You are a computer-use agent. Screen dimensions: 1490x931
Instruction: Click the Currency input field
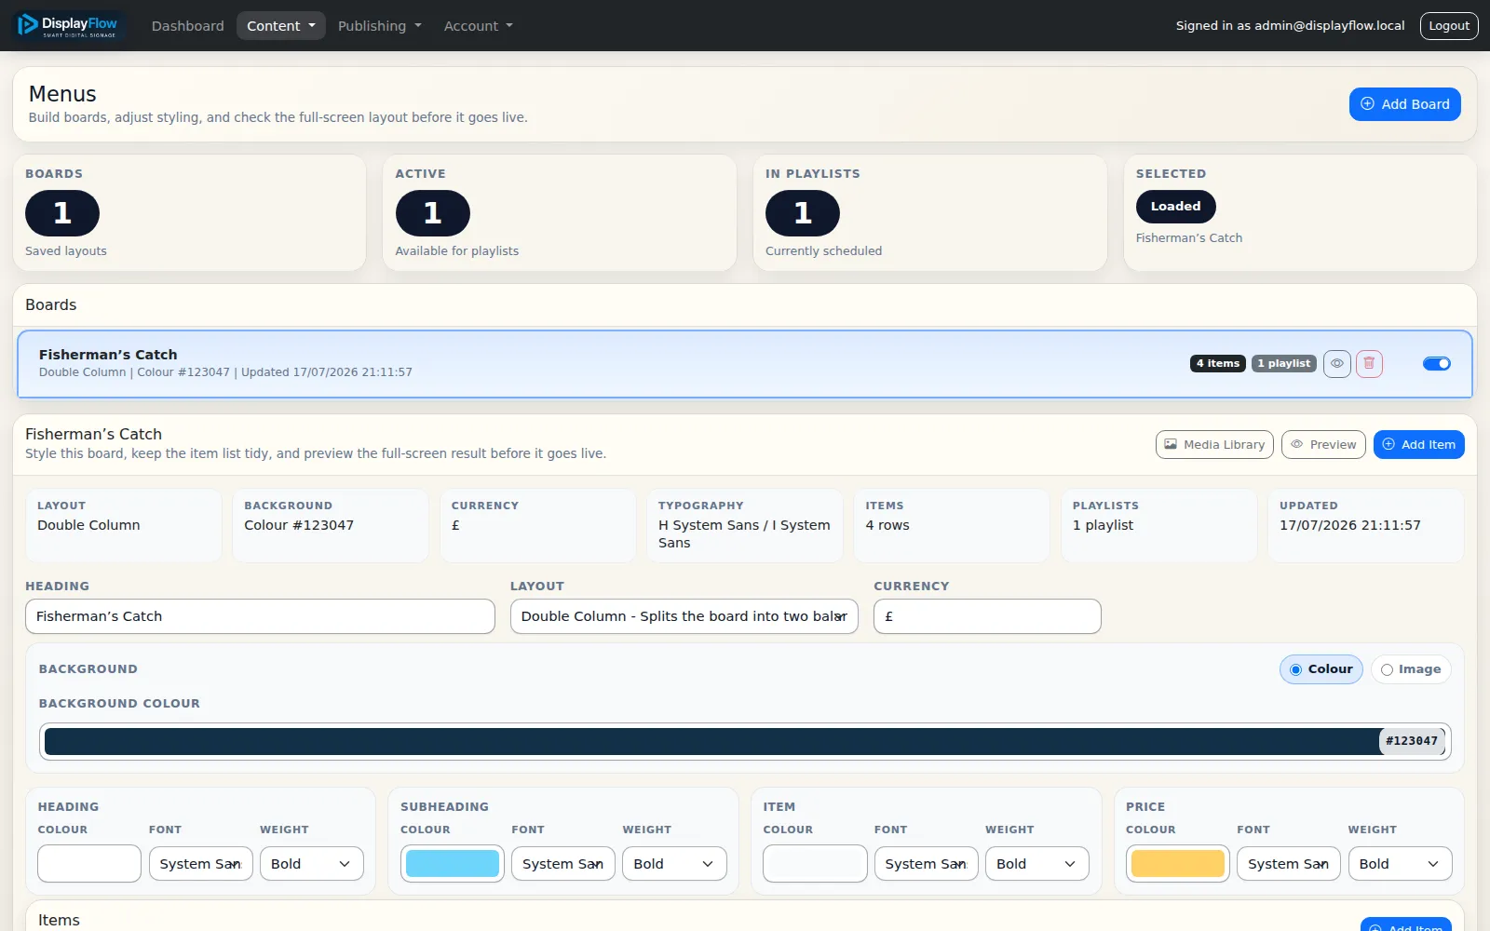[987, 616]
